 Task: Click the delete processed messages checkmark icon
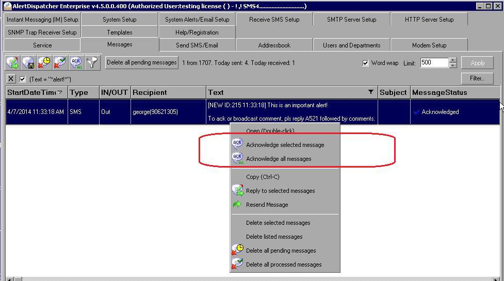[x=60, y=62]
